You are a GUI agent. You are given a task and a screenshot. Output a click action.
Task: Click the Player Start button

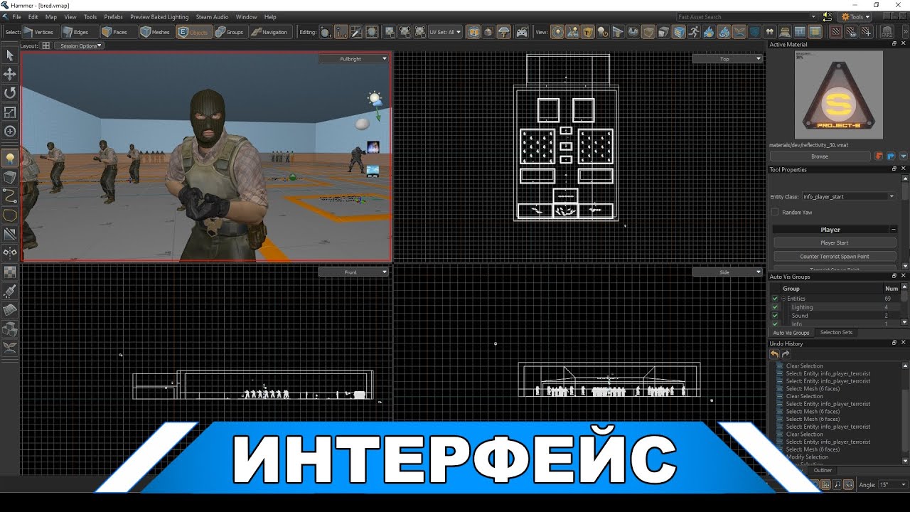point(835,242)
